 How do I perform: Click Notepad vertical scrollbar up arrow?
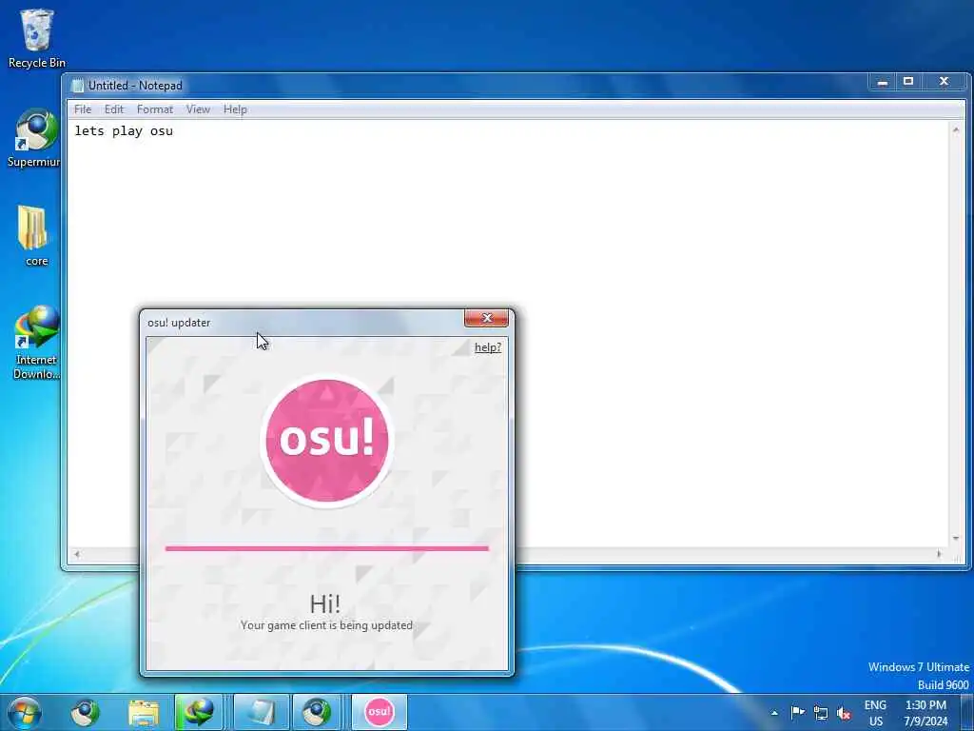956,129
